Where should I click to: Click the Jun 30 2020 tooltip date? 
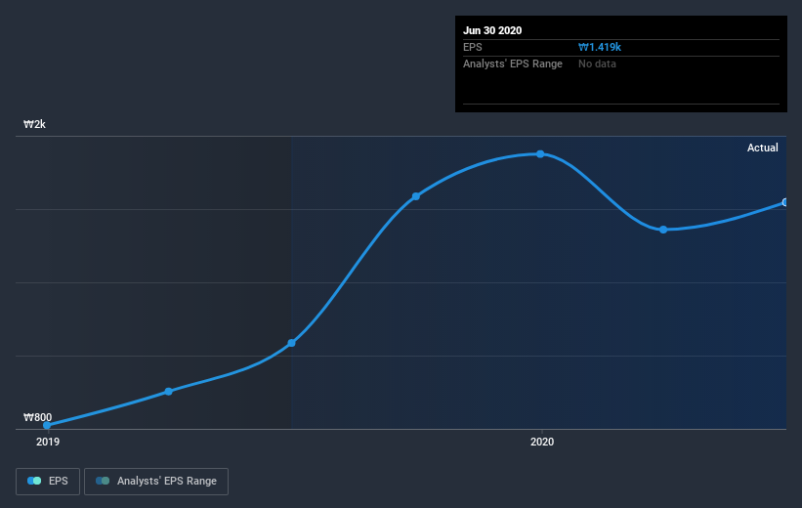coord(492,30)
